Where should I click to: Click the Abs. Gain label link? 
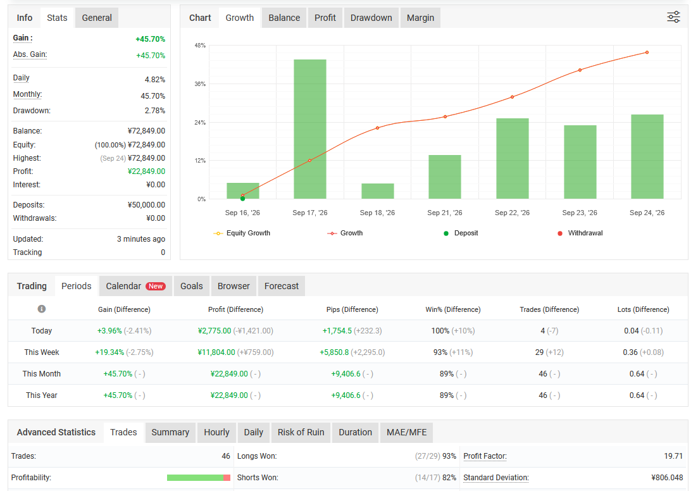30,55
